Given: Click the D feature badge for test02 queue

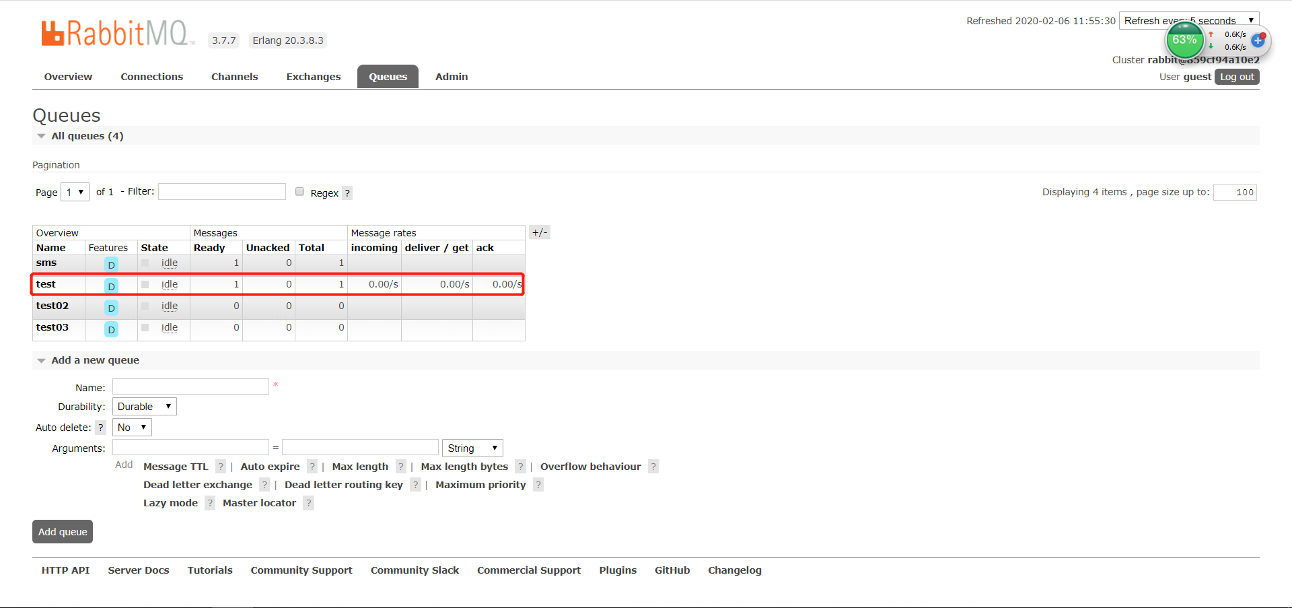Looking at the screenshot, I should [x=112, y=308].
